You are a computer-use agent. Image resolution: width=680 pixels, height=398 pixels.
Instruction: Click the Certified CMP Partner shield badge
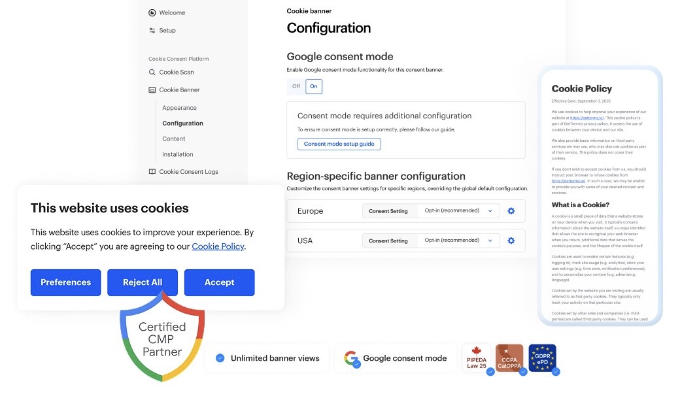click(162, 337)
